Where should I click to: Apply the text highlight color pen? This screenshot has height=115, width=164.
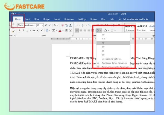click(54, 30)
